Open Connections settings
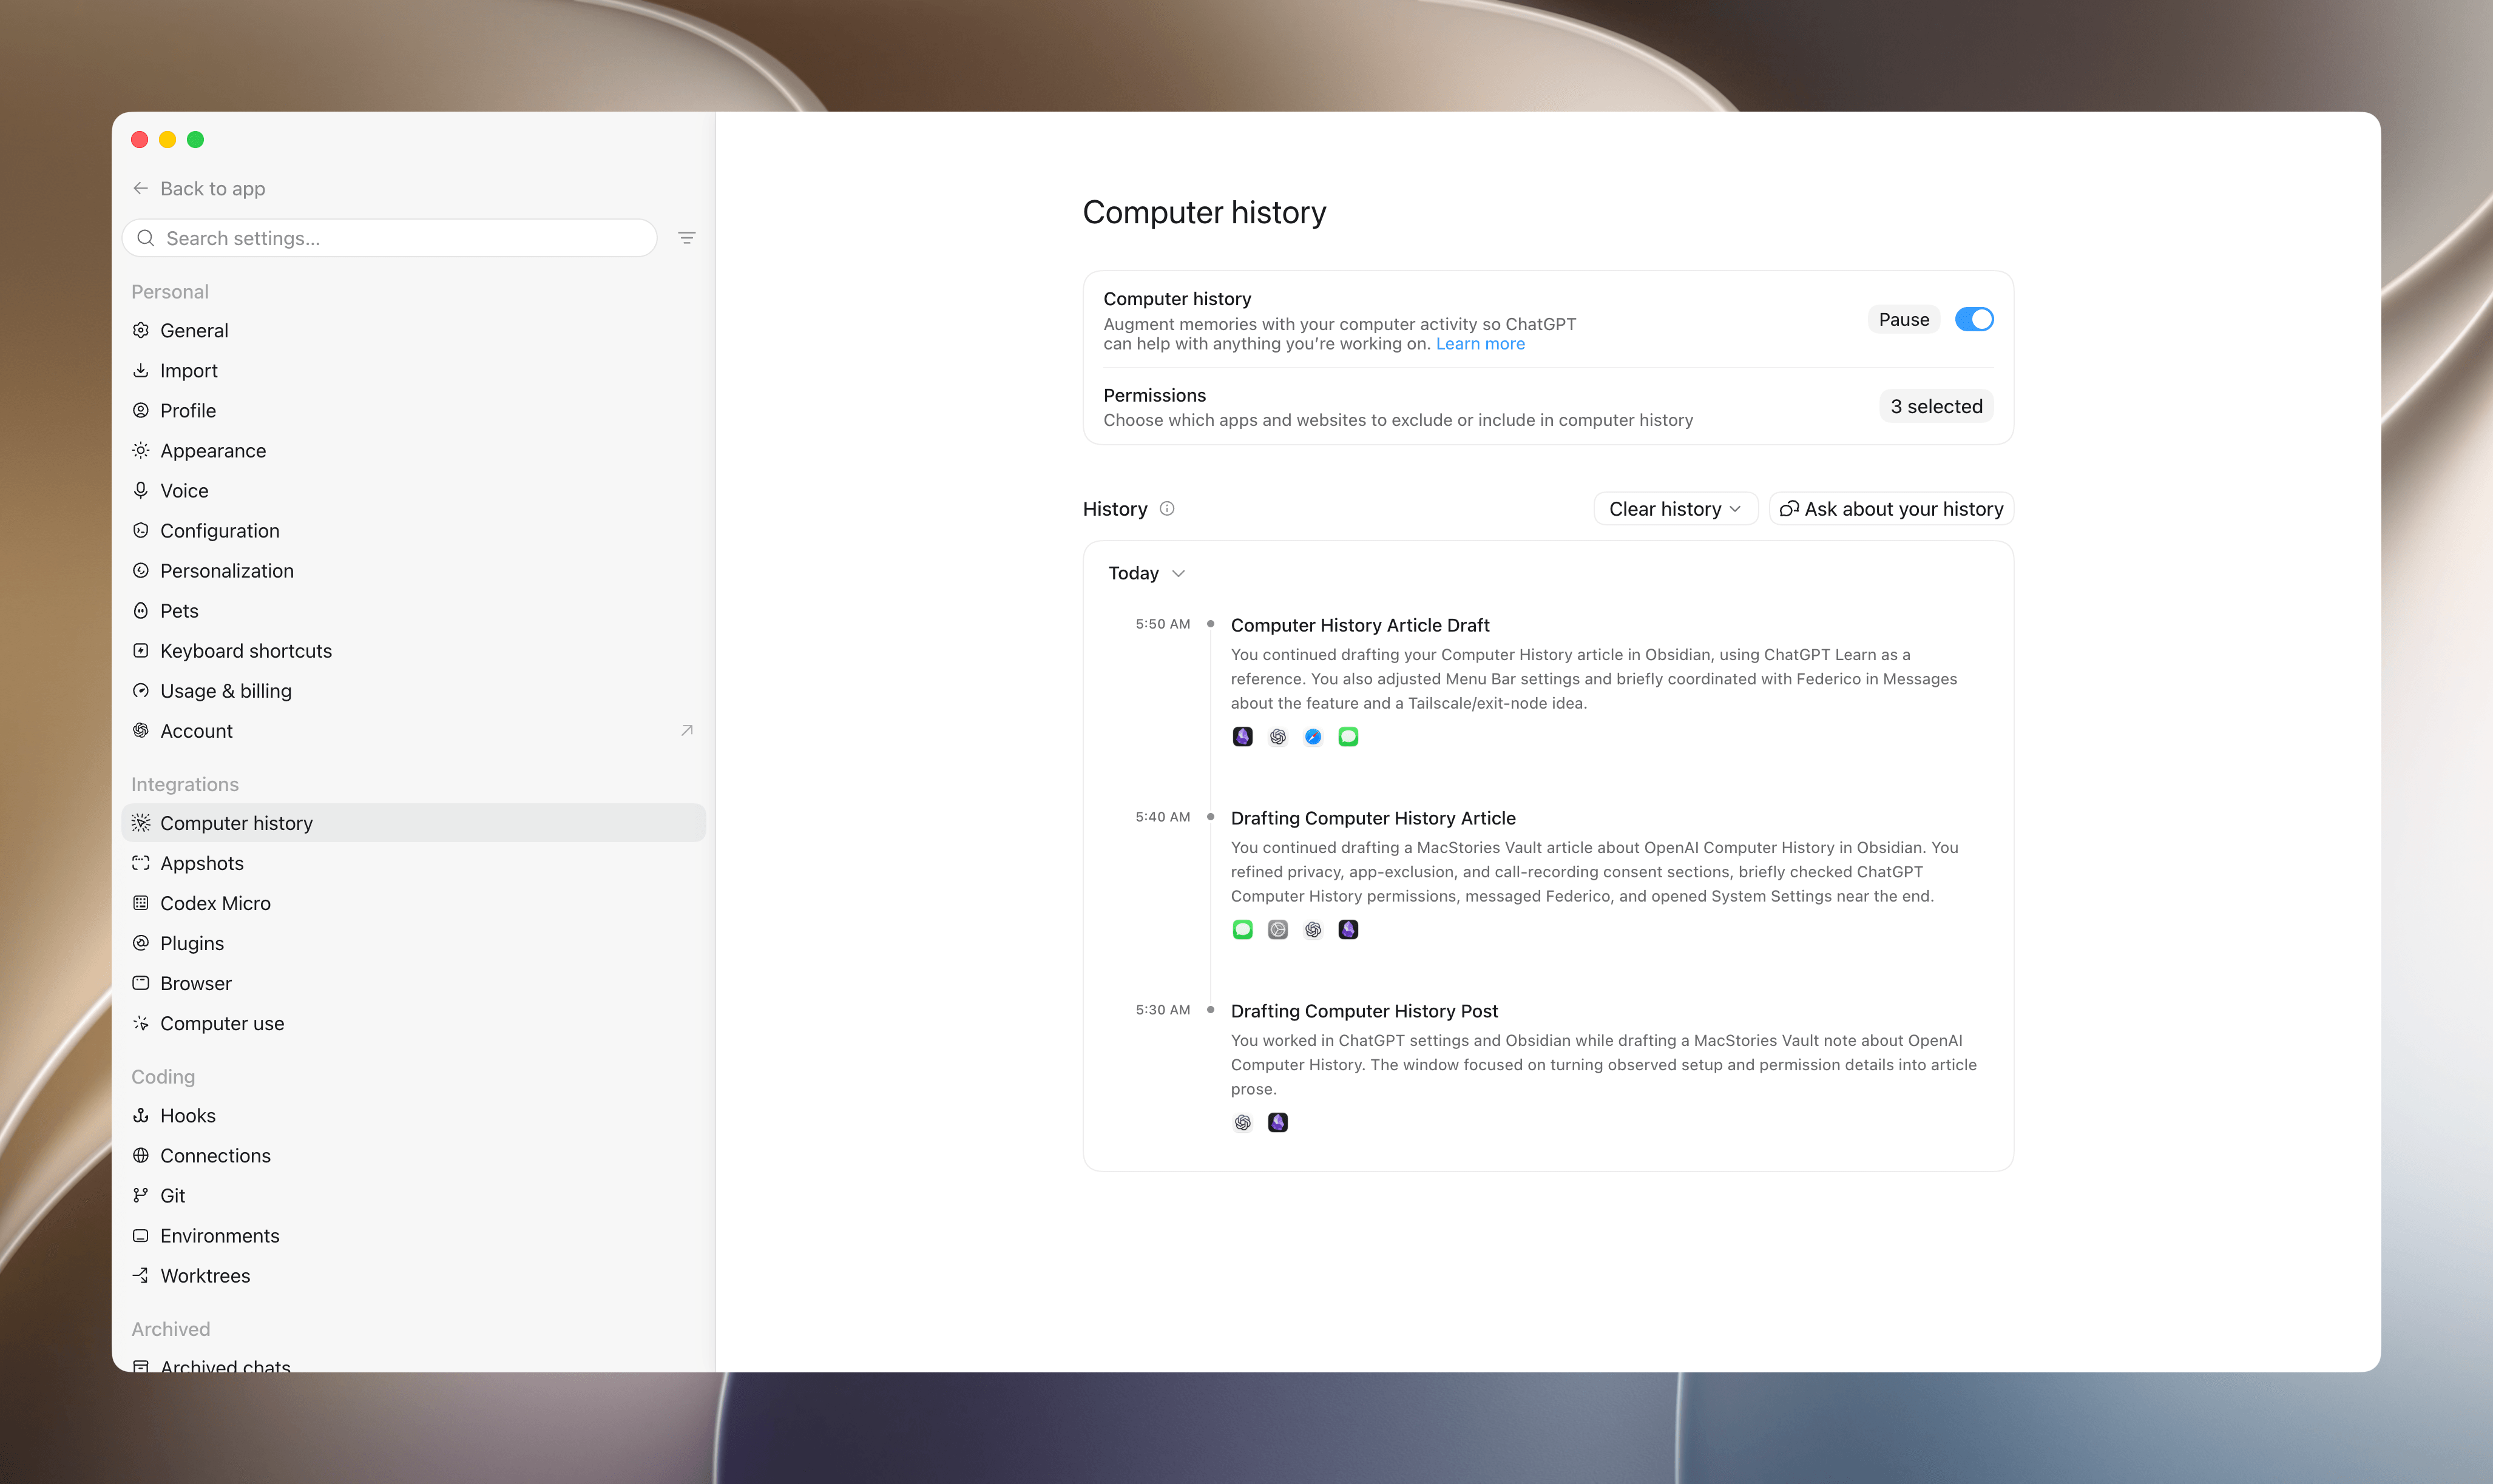Screen dimensions: 2493x1484 (413, 1156)
